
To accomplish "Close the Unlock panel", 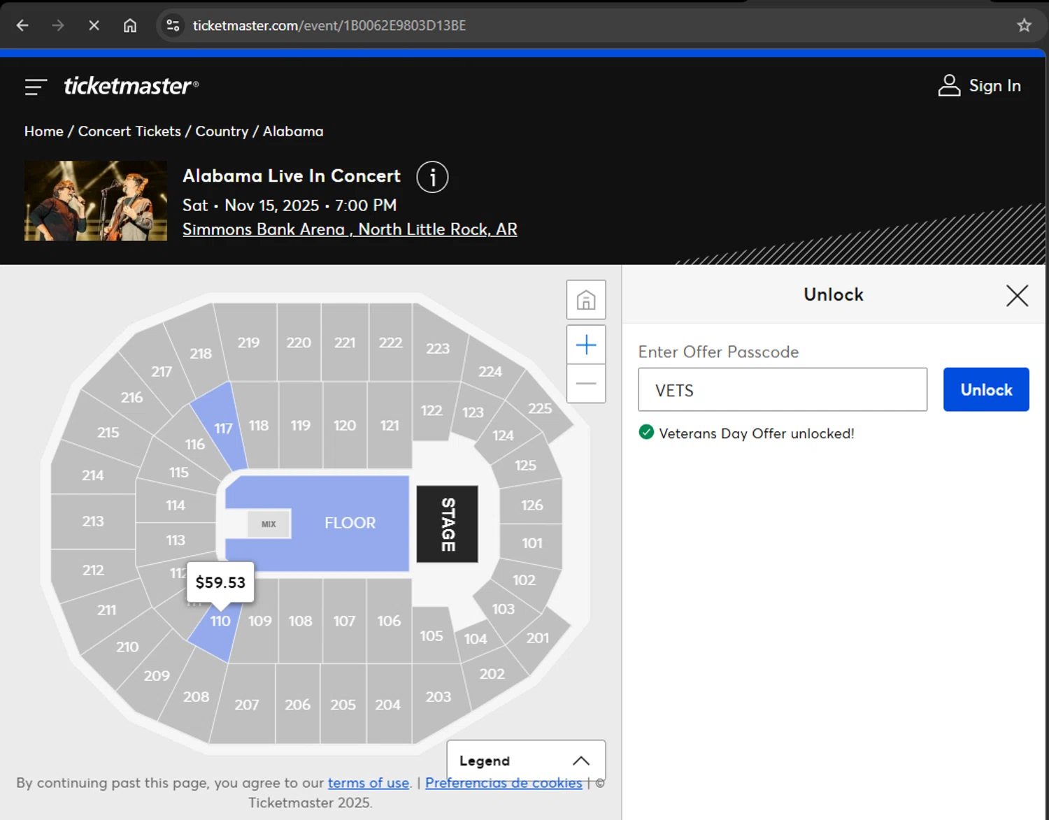I will coord(1017,295).
